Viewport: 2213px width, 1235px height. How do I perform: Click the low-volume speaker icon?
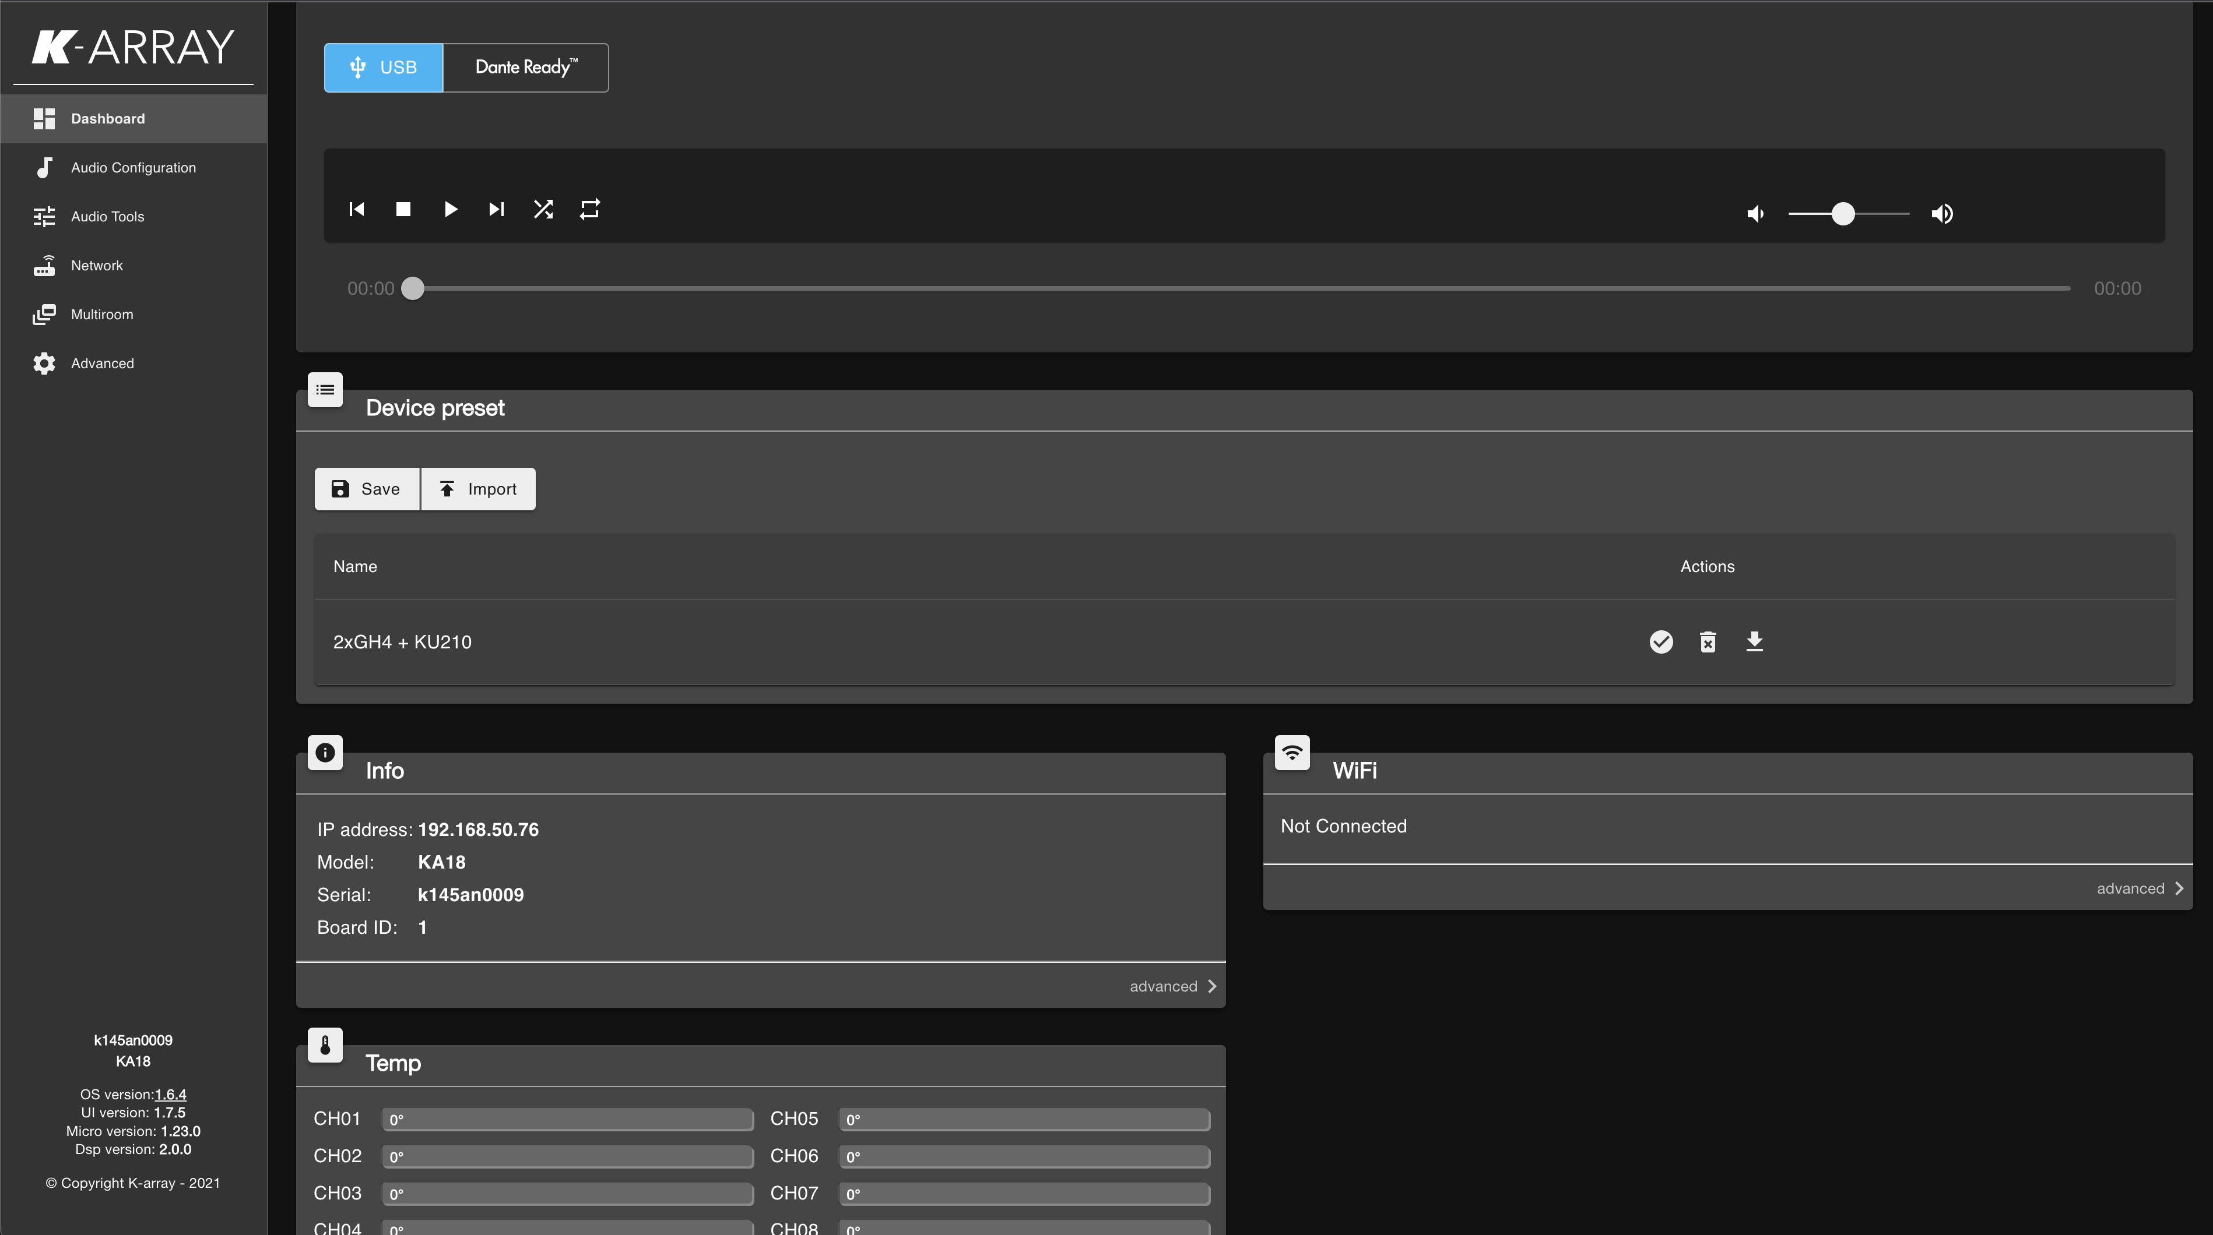(1756, 214)
